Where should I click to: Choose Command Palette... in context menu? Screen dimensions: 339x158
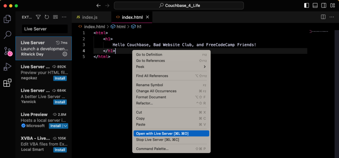[x=171, y=149]
